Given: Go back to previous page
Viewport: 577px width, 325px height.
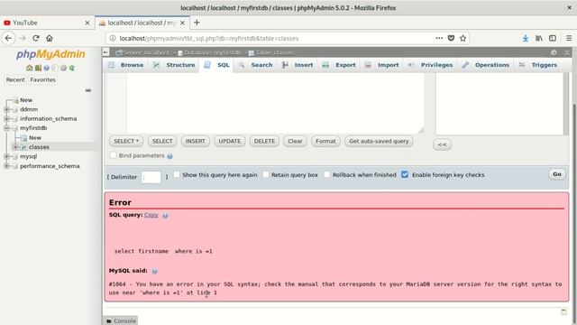Looking at the screenshot, I should (8, 38).
